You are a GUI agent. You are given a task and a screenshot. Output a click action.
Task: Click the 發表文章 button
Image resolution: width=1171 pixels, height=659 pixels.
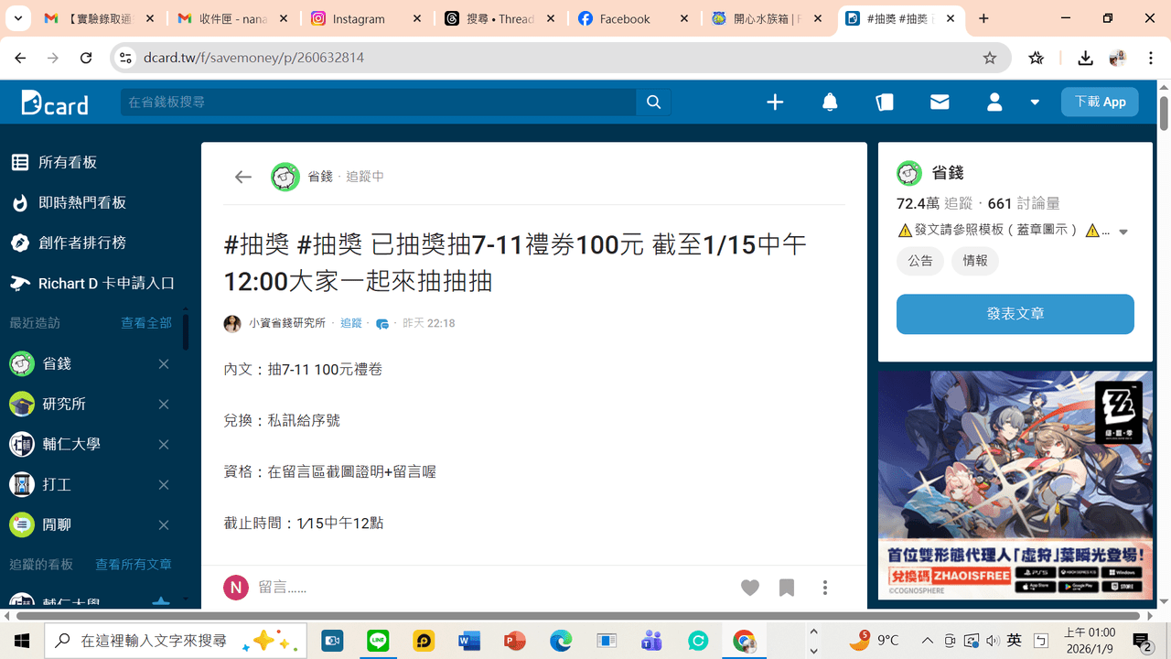click(x=1015, y=314)
